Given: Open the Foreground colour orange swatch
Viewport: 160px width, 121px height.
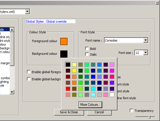Looking at the screenshot, I should (x=64, y=42).
